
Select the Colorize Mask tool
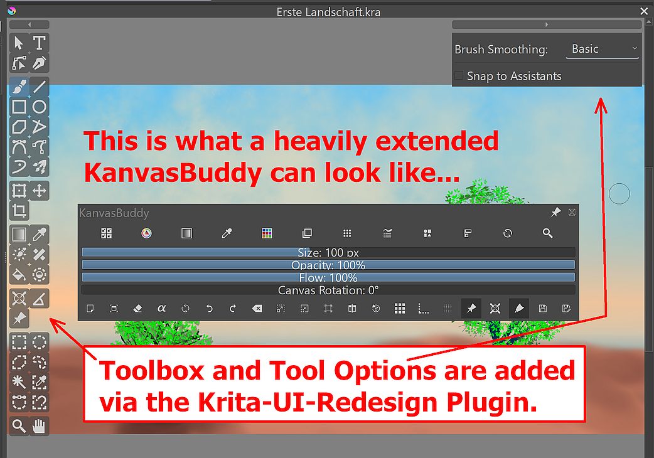(x=19, y=255)
